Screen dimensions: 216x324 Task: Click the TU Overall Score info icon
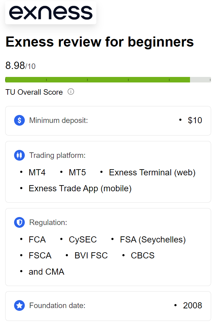point(71,92)
